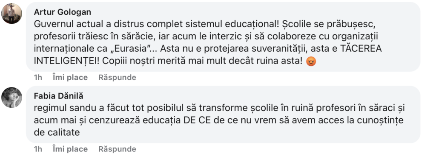Open Artur Gologan's profile picture
This screenshot has width=436, height=162.
coord(11,14)
